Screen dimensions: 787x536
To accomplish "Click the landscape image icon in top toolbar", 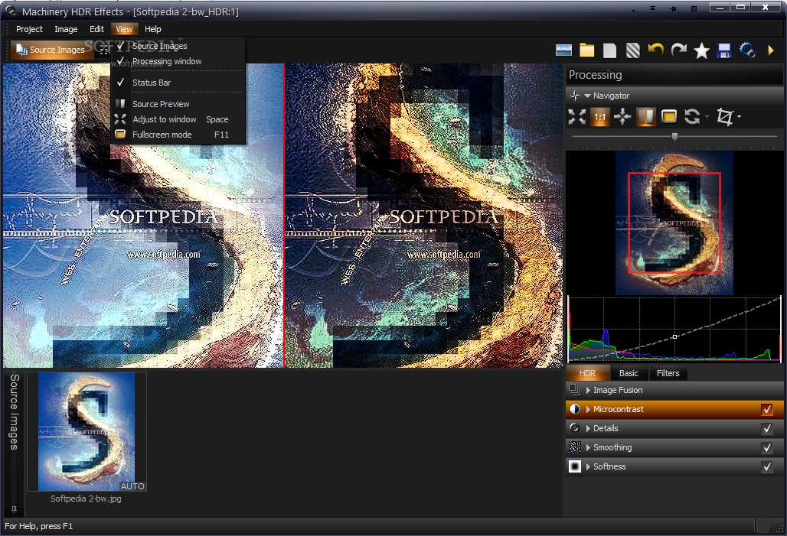I will [563, 50].
